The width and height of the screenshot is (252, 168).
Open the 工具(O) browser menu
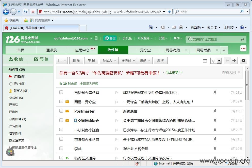point(230,28)
